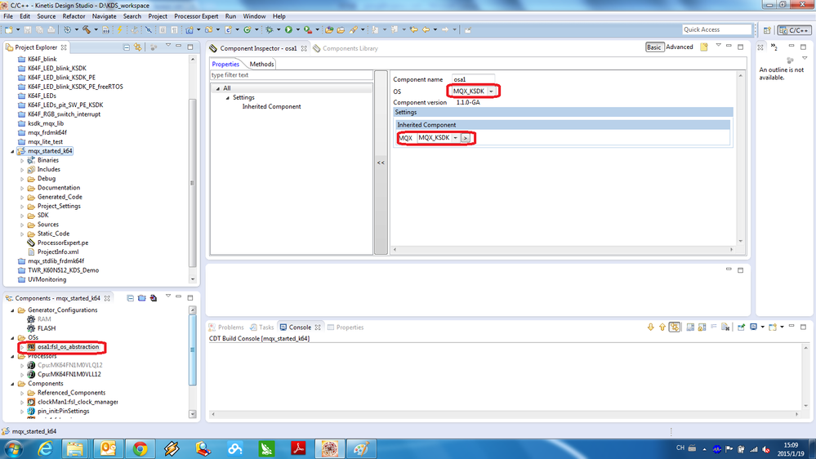The width and height of the screenshot is (816, 459).
Task: Click the yellow note icon in Component Inspector
Action: (703, 47)
